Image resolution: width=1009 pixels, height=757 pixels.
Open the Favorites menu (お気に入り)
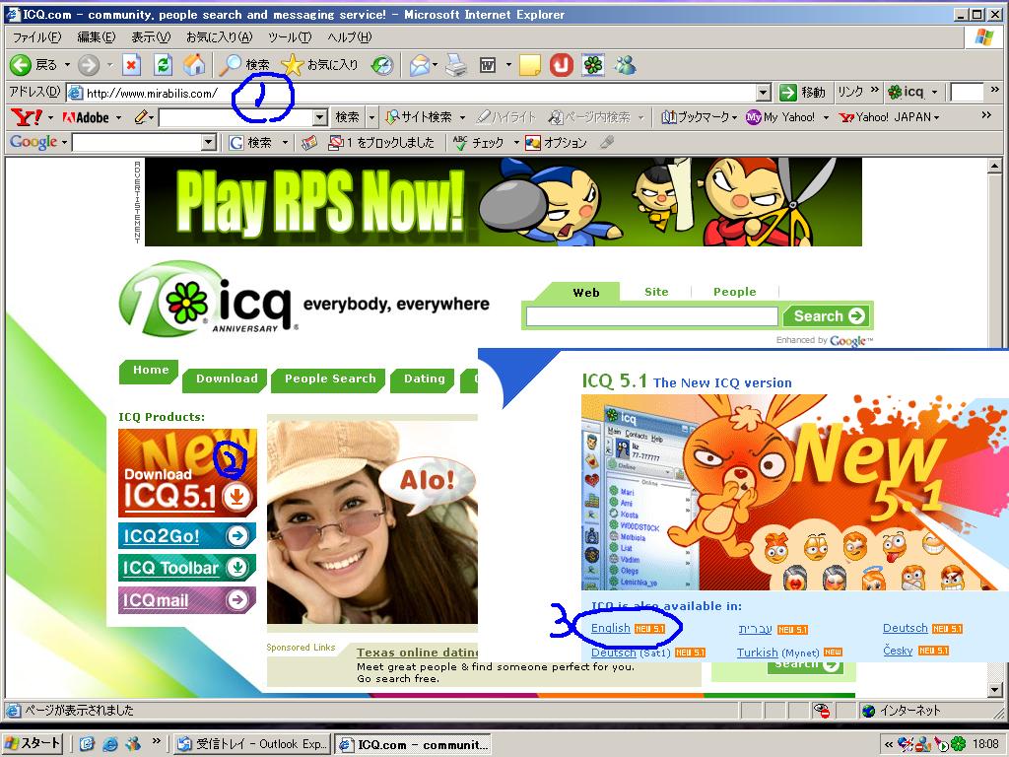point(220,37)
